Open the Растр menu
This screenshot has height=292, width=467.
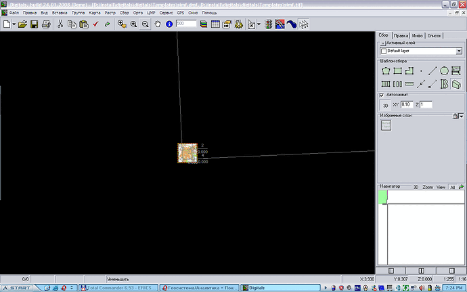click(x=110, y=13)
